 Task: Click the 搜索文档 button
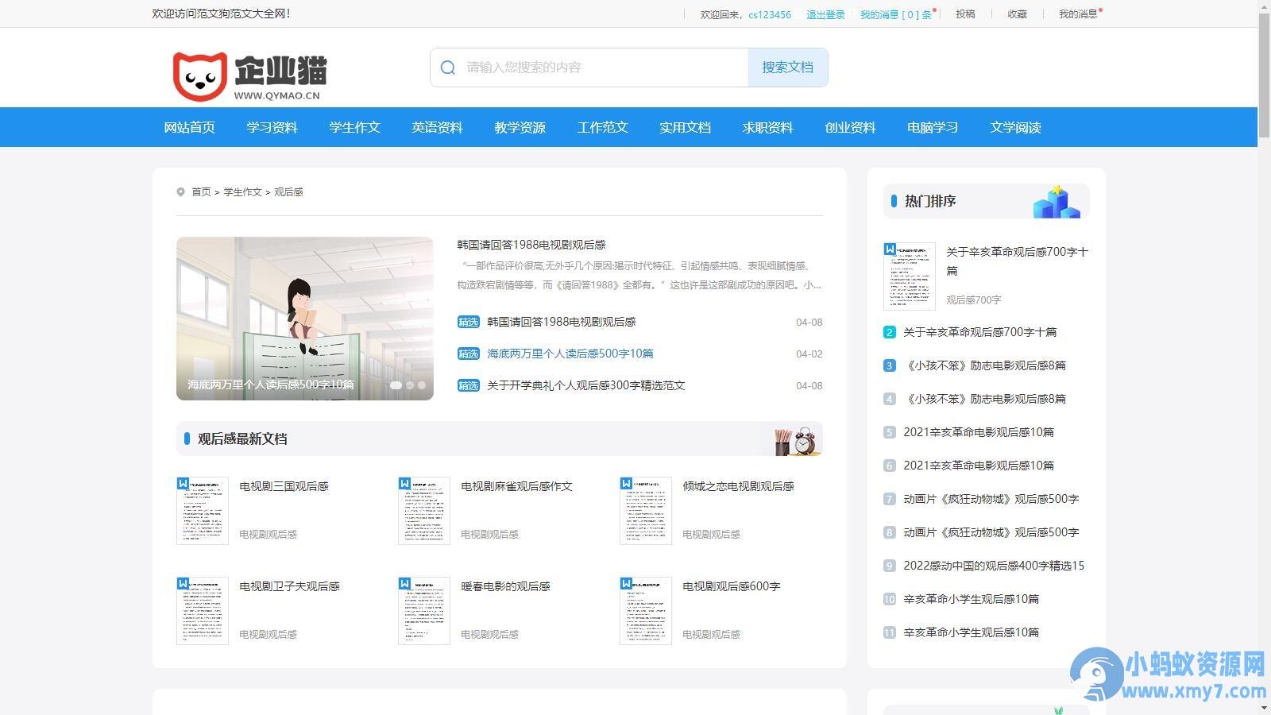(788, 68)
